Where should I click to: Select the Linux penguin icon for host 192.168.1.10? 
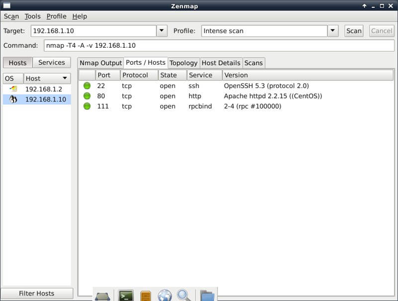pyautogui.click(x=13, y=100)
